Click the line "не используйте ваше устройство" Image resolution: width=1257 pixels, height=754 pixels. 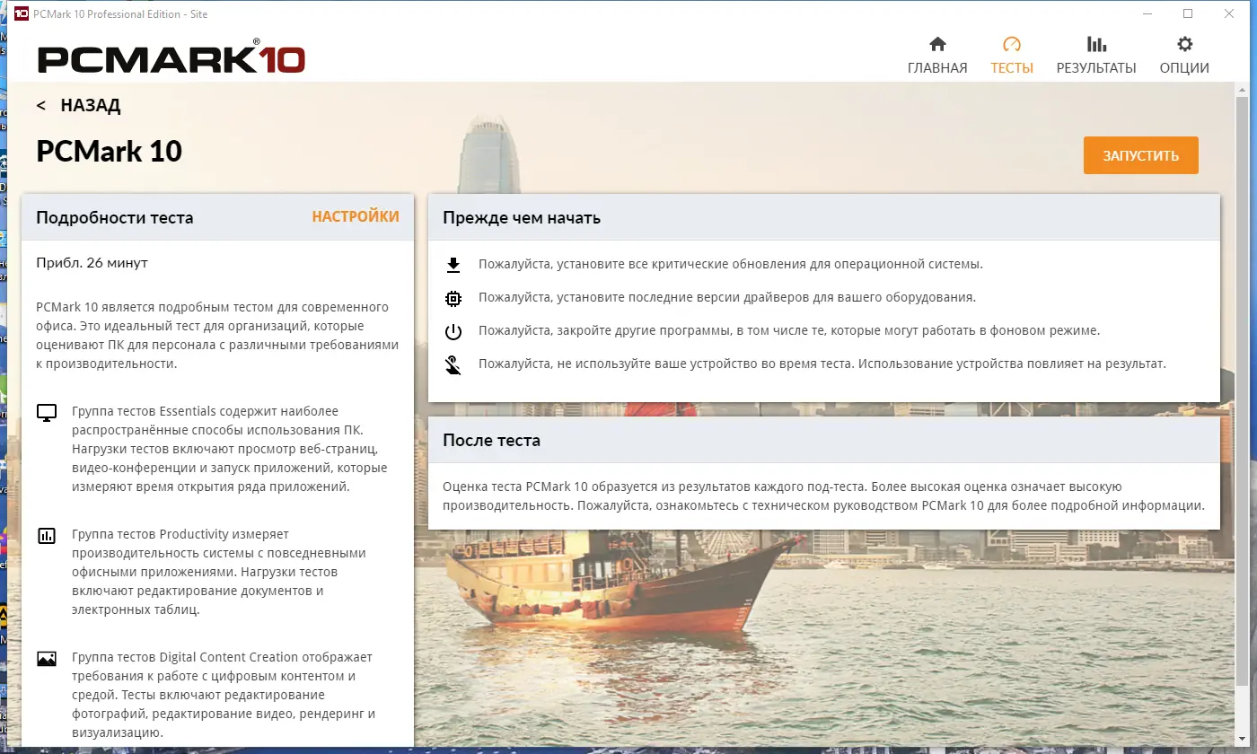tap(822, 364)
